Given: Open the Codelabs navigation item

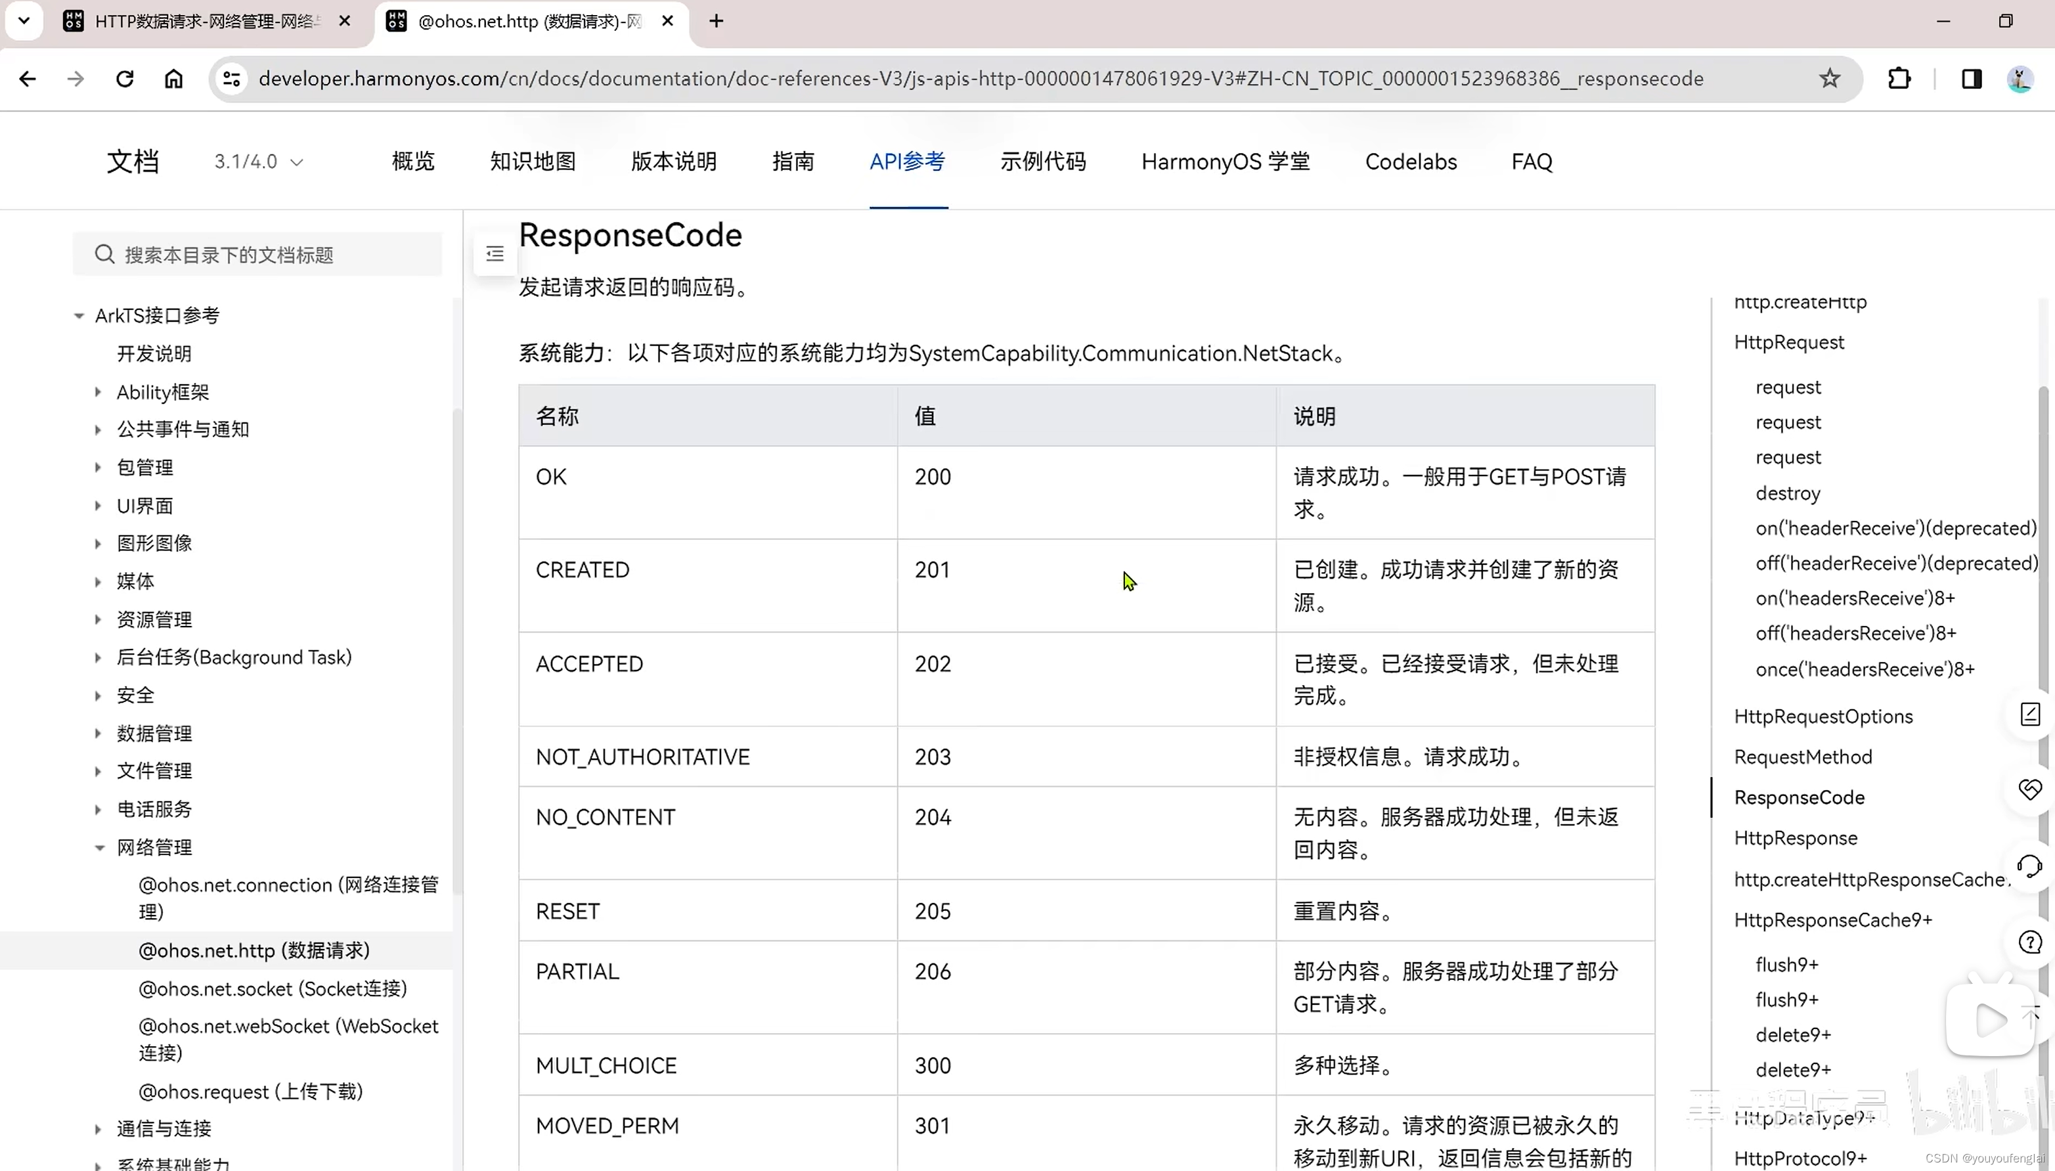Looking at the screenshot, I should [x=1411, y=162].
